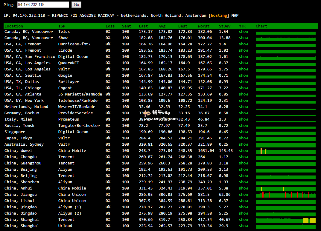Click the Wuwei China Mobile latency chart
Image resolution: width=321 pixels, height=231 pixels.
[x=285, y=151]
